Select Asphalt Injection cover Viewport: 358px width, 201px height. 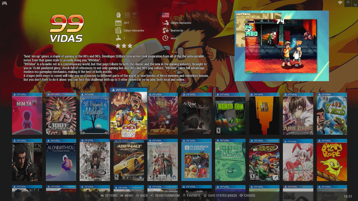[129, 160]
